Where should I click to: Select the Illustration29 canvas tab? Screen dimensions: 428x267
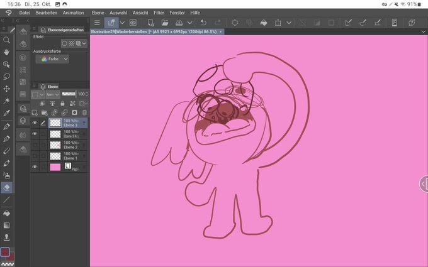(x=157, y=31)
